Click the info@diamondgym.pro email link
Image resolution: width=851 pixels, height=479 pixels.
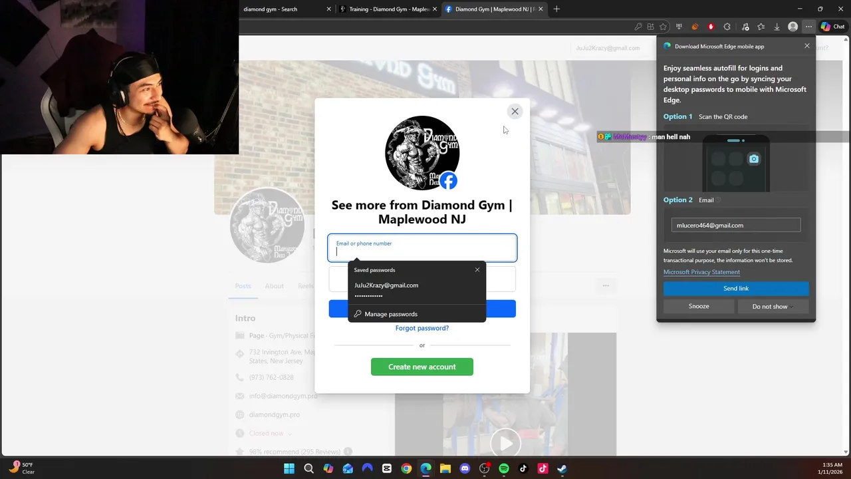(x=283, y=396)
